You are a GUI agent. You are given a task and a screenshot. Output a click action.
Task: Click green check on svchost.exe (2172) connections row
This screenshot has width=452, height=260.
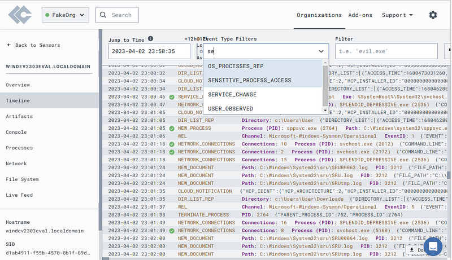pos(172,152)
